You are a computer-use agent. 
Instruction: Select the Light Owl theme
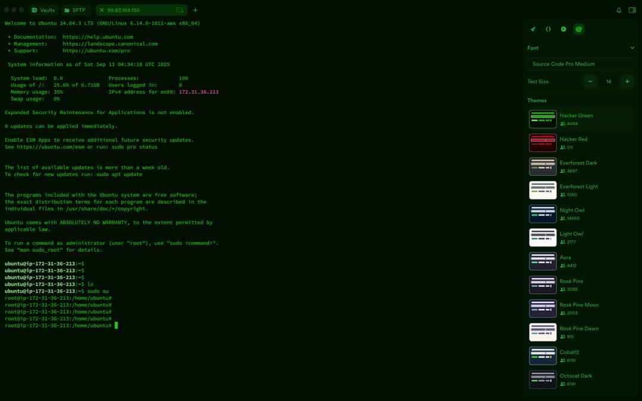[580, 238]
